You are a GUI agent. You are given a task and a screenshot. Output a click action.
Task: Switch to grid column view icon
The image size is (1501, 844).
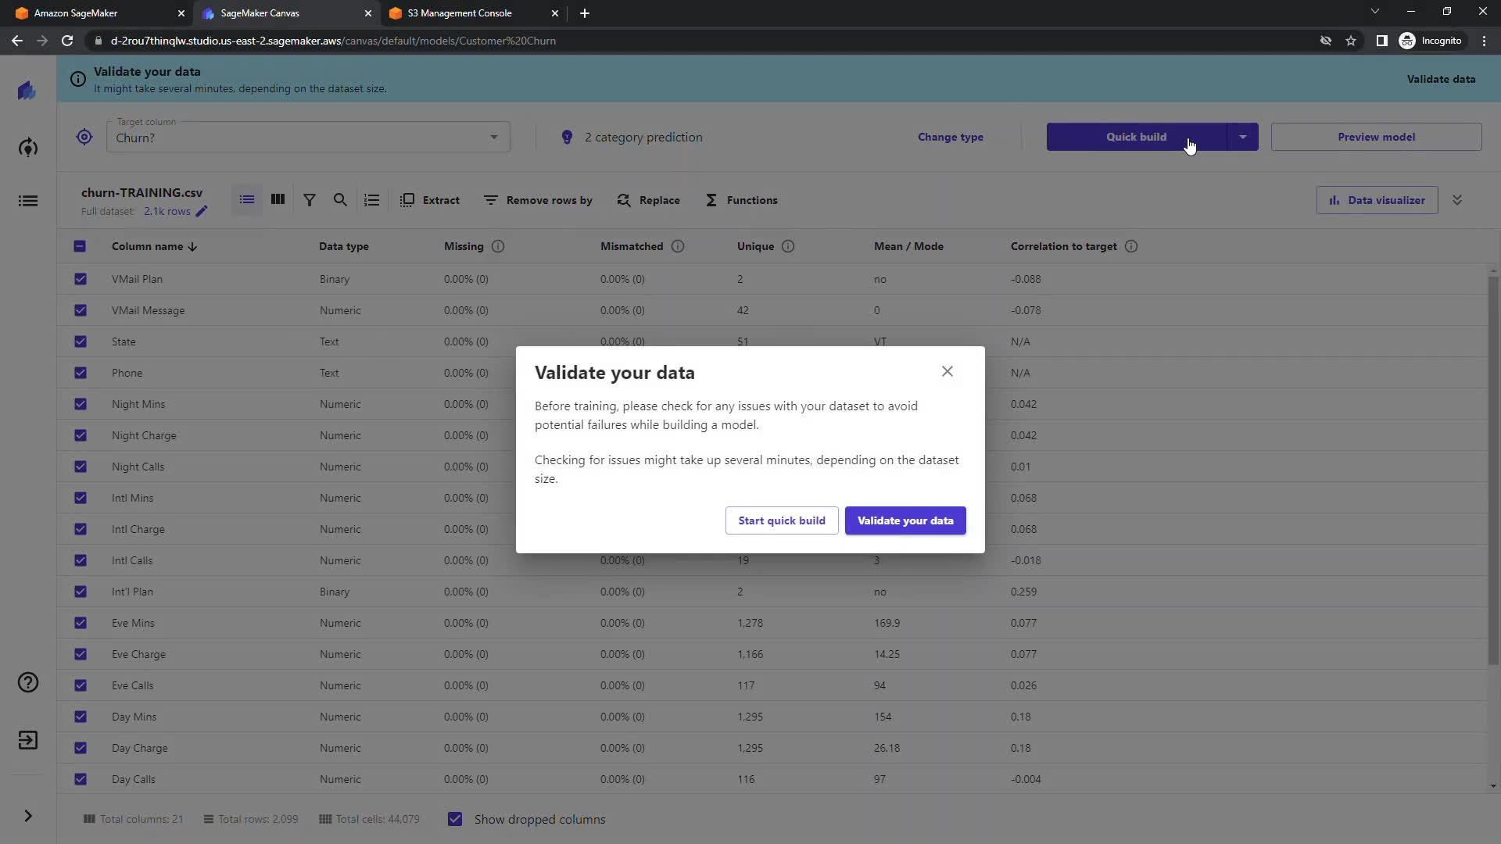pyautogui.click(x=278, y=200)
